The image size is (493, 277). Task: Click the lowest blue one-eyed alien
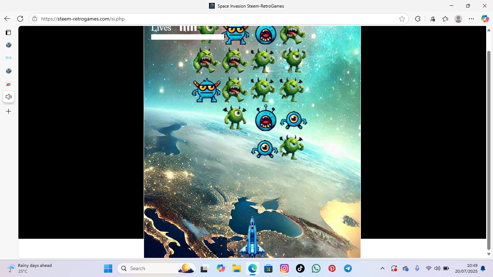pyautogui.click(x=265, y=149)
